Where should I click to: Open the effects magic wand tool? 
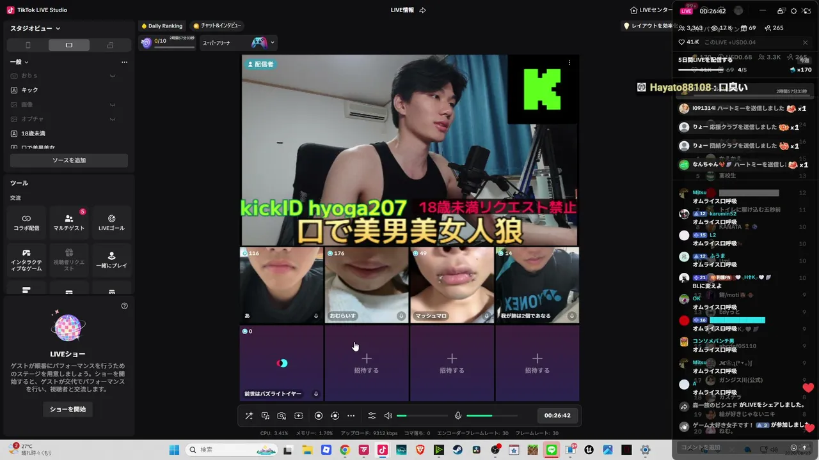point(249,416)
